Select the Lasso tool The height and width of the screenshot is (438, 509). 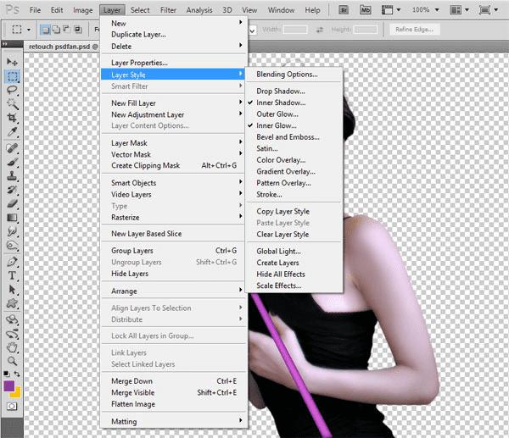[13, 90]
